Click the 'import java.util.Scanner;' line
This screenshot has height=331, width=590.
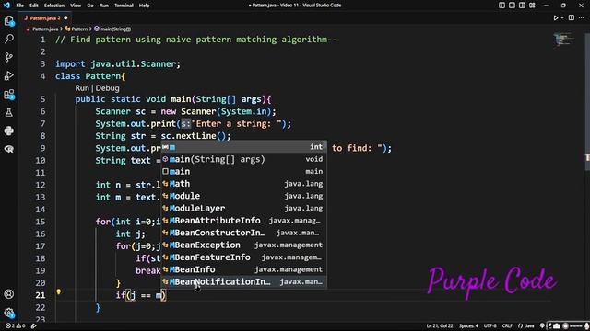118,63
